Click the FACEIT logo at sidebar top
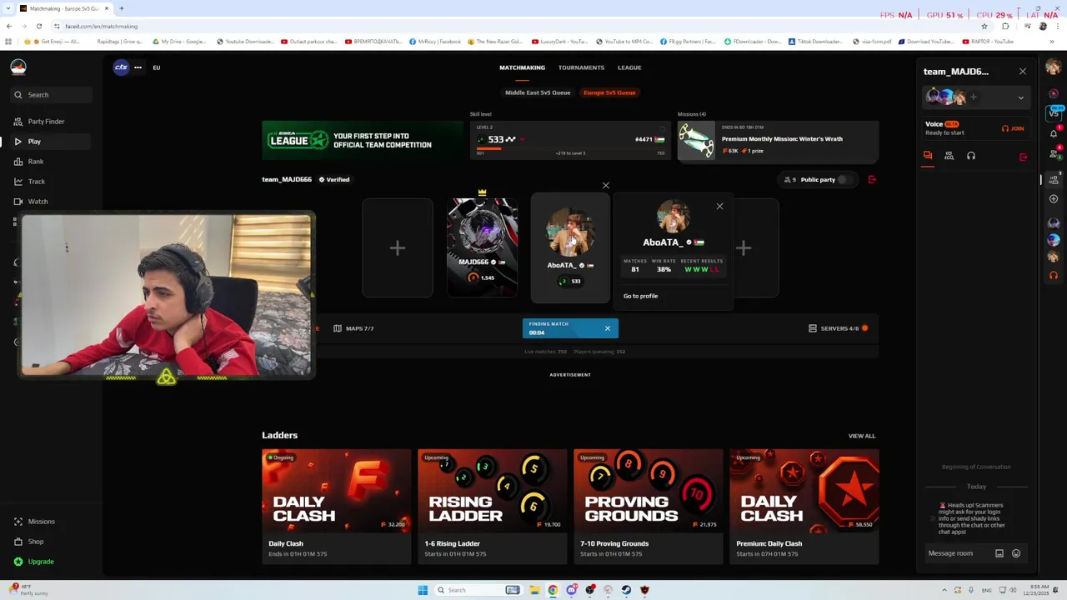Viewport: 1067px width, 600px height. [x=18, y=67]
